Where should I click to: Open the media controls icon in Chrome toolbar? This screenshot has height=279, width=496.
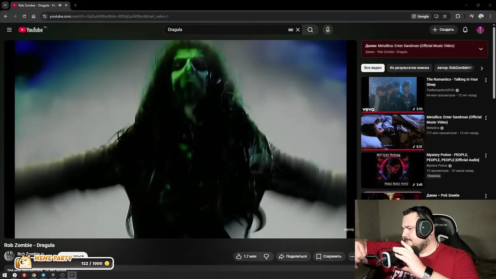pos(472,16)
